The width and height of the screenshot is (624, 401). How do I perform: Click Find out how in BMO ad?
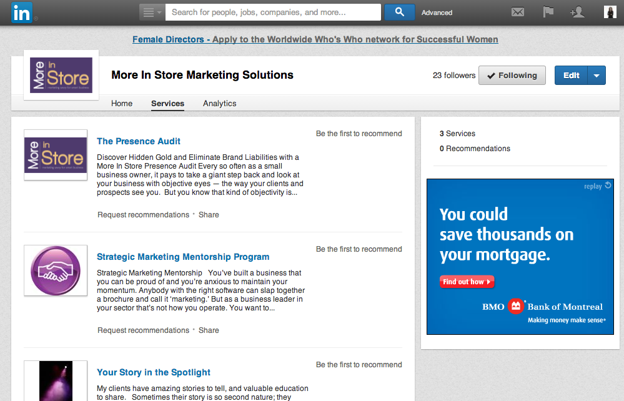(x=467, y=282)
